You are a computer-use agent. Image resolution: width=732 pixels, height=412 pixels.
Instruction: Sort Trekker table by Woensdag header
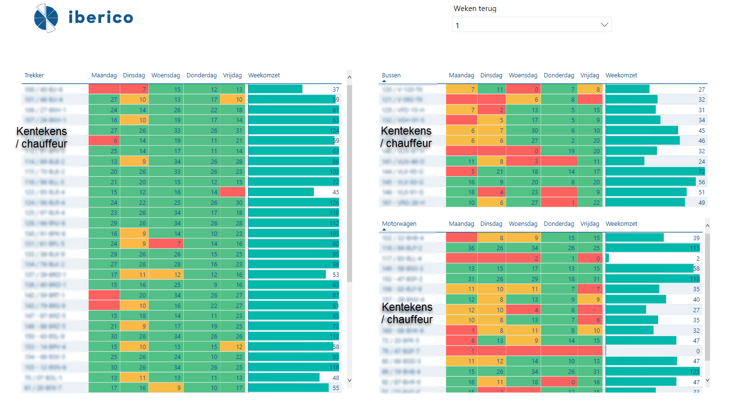click(166, 75)
